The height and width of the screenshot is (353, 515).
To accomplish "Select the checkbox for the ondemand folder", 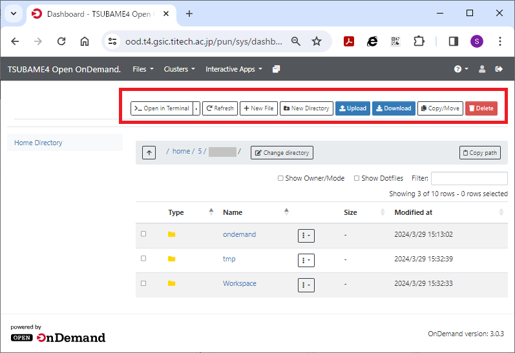I will click(x=143, y=234).
